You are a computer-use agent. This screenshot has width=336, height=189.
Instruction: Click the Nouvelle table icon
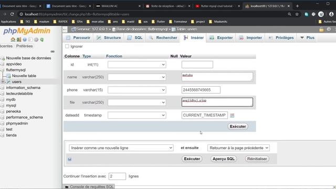click(8, 76)
